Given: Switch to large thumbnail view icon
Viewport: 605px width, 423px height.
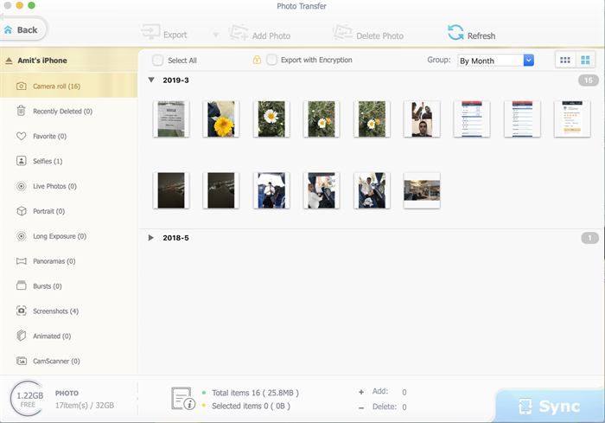Looking at the screenshot, I should click(585, 60).
